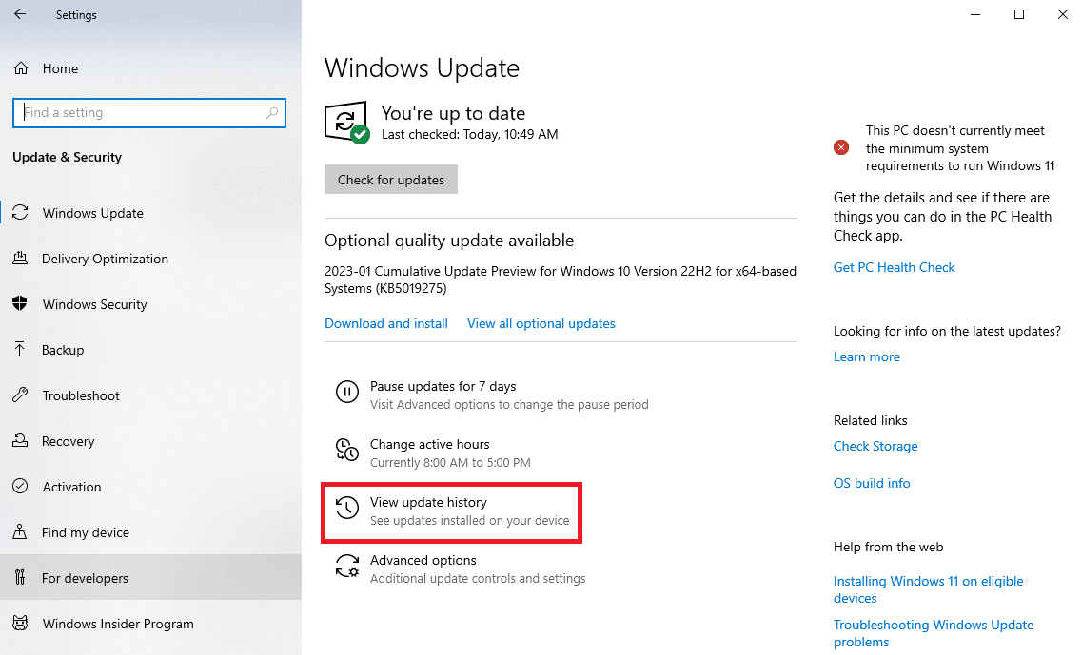Open Installing Windows 11 on eligible devices link
The height and width of the screenshot is (655, 1082).
928,589
